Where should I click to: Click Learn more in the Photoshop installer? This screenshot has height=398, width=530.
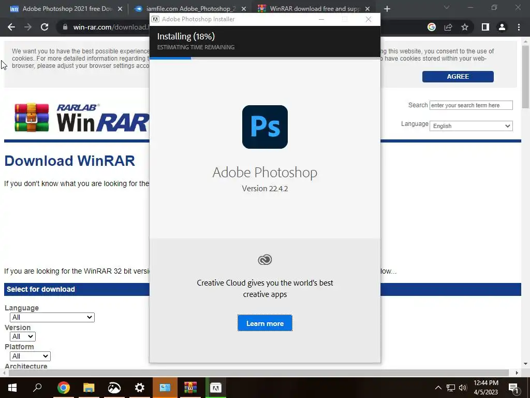point(264,323)
